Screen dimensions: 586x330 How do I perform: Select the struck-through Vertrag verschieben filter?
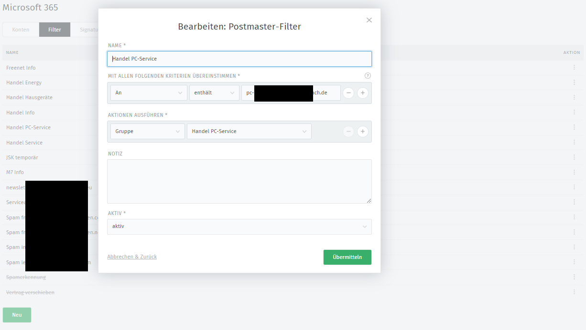coord(30,292)
